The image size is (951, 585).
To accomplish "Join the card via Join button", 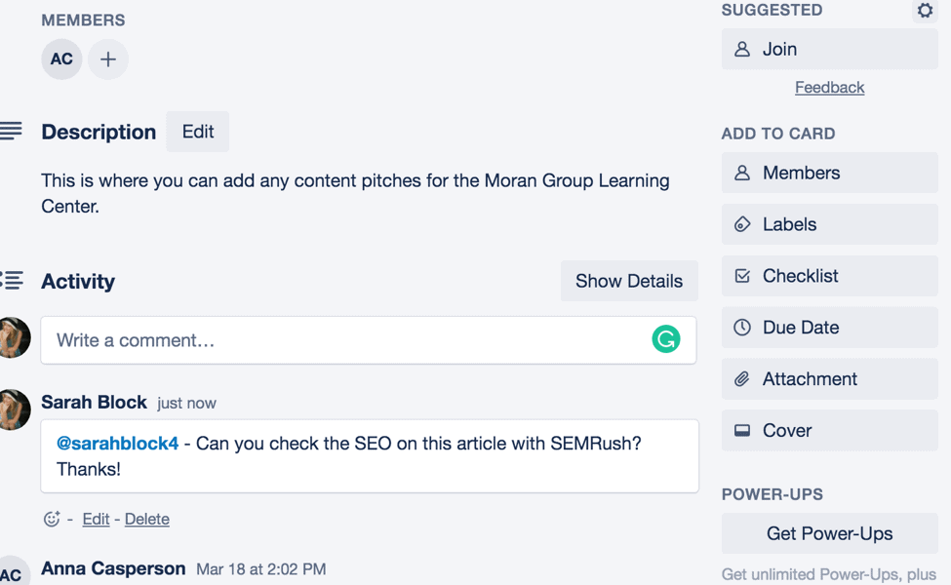I will pyautogui.click(x=830, y=49).
